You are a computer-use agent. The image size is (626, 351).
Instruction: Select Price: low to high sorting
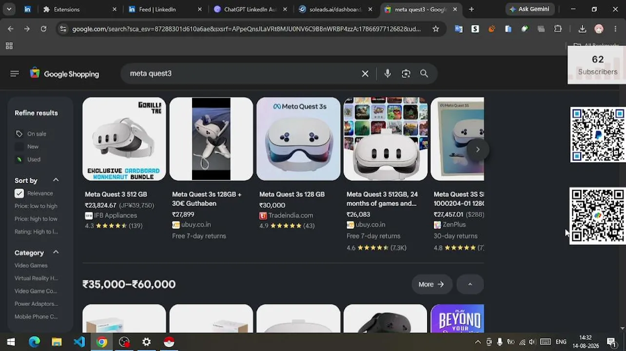36,206
